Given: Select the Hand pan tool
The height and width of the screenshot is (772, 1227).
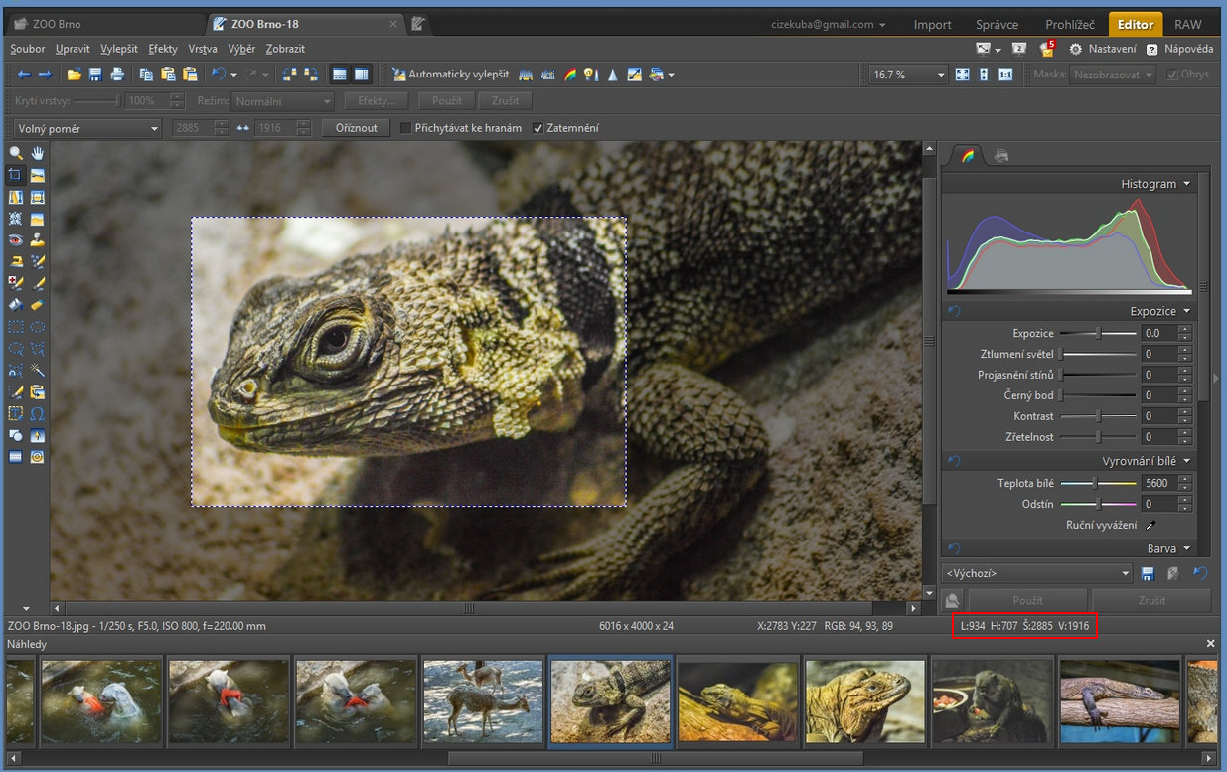Looking at the screenshot, I should [38, 153].
